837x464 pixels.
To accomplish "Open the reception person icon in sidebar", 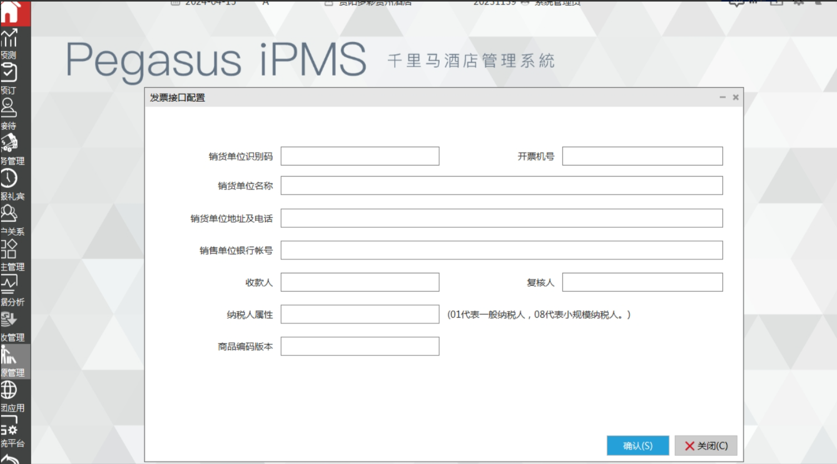I will point(9,108).
